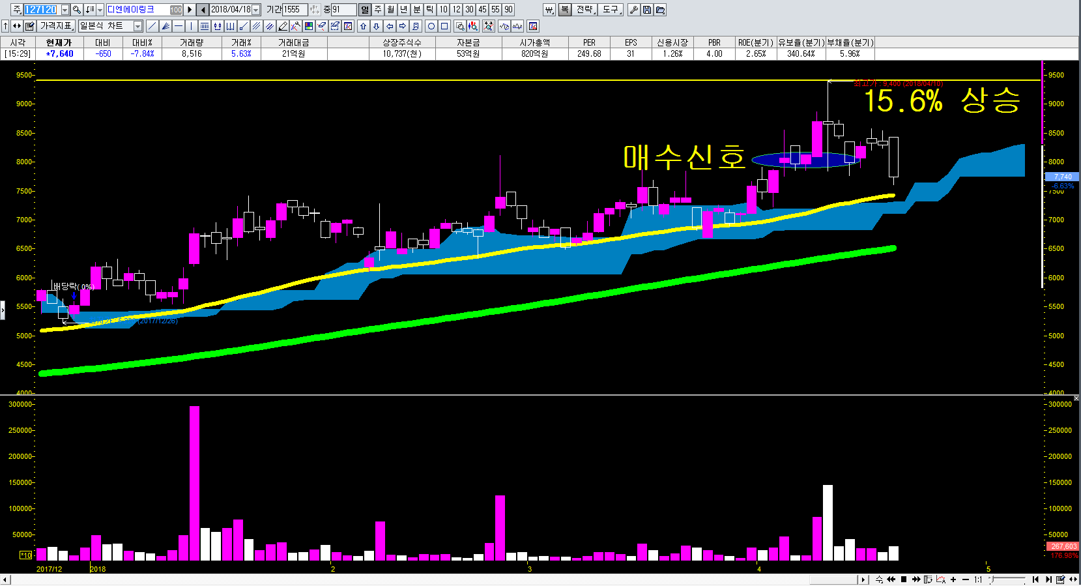Select the vertical line drawing tool
This screenshot has height=586, width=1081.
point(191,26)
